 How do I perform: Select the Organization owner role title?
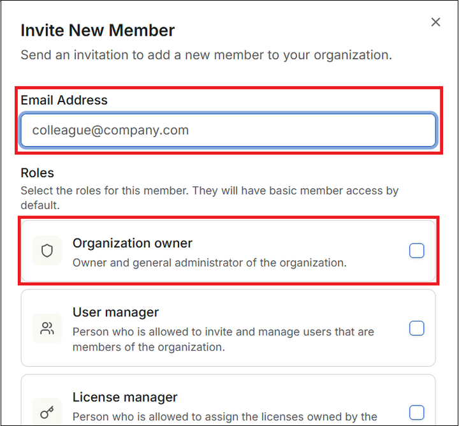click(132, 243)
